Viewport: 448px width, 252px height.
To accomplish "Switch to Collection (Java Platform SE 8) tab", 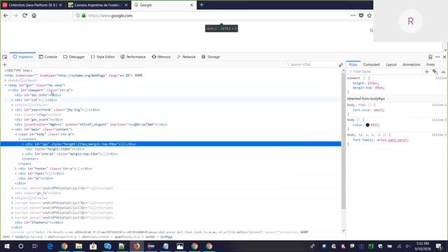I will click(32, 5).
